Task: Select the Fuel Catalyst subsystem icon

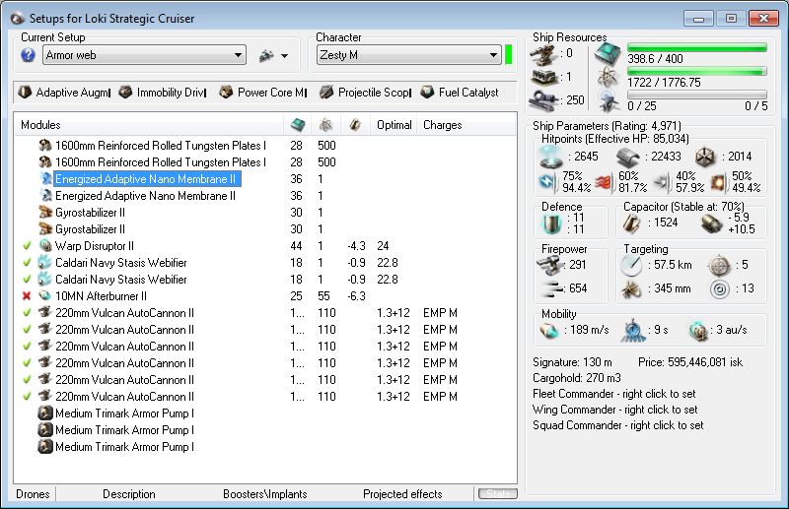Action: [427, 92]
